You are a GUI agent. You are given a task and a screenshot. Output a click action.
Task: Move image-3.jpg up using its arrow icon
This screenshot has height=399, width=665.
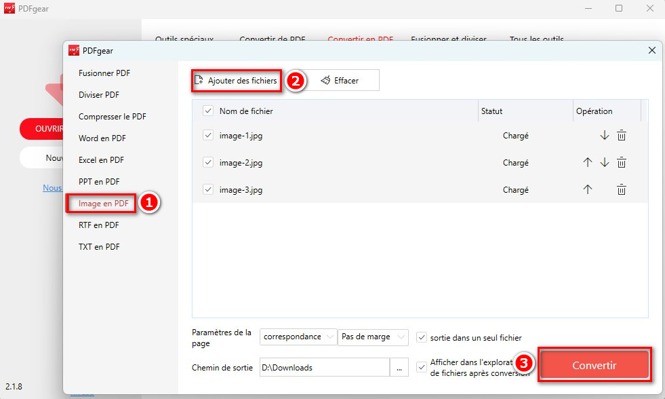(587, 189)
